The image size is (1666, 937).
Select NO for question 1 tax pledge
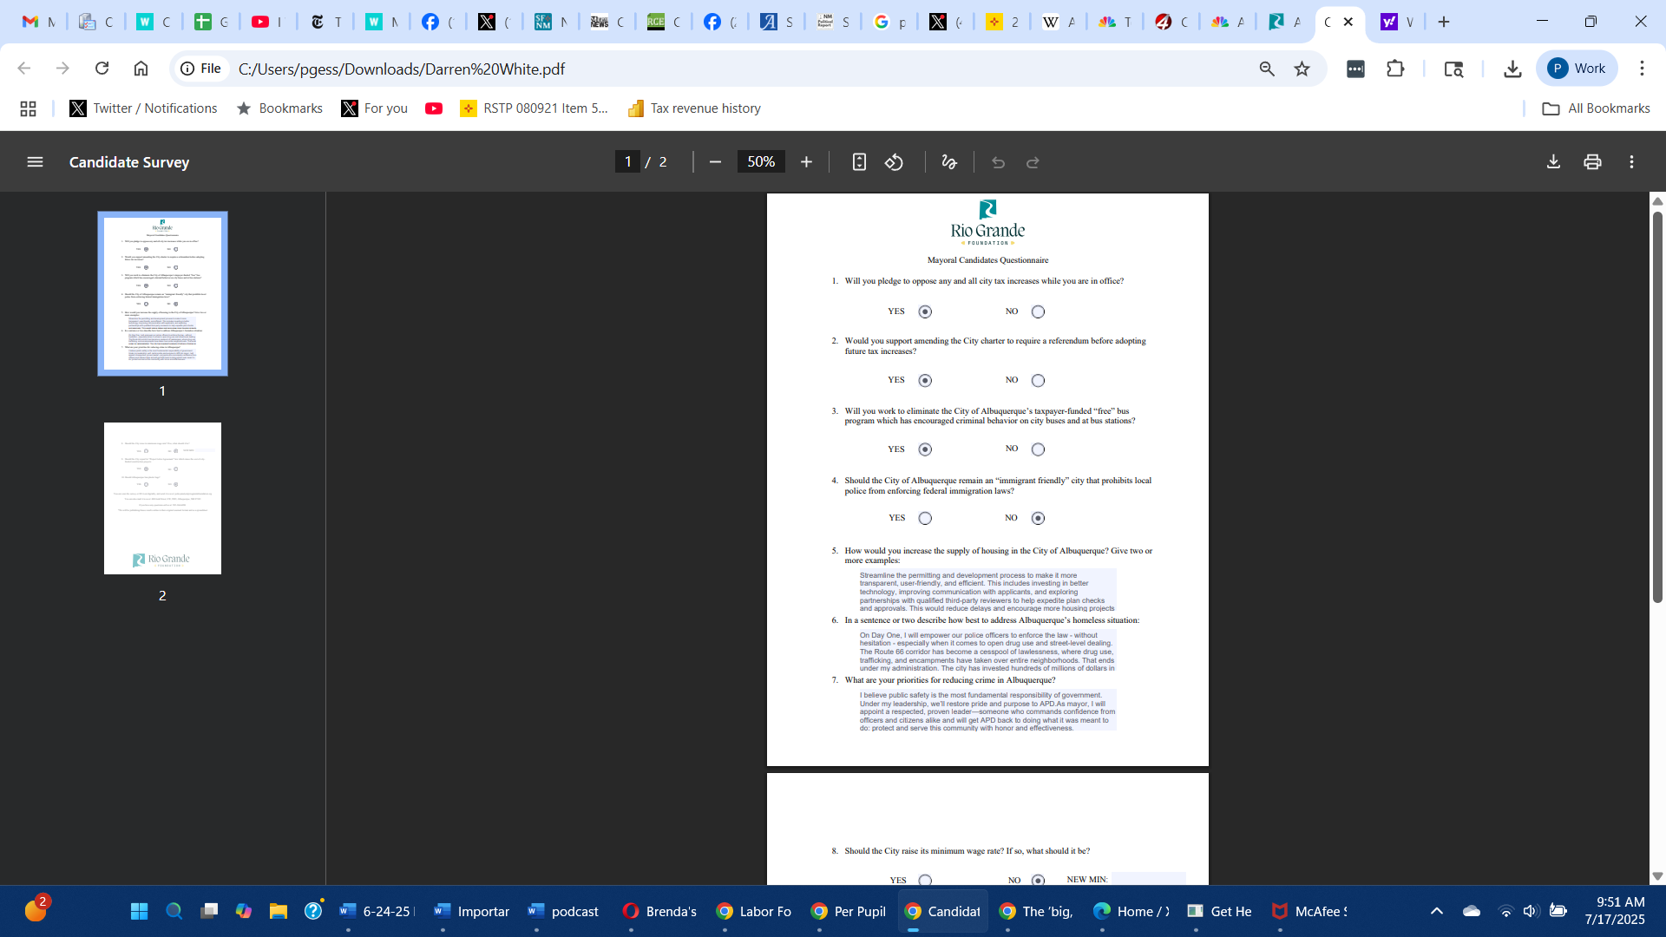[x=1038, y=311]
